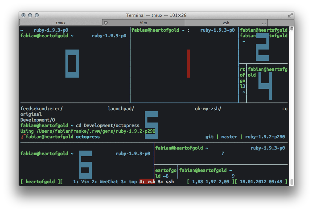Click the "feedsekundierer/" directory name
The height and width of the screenshot is (212, 313).
(x=42, y=109)
